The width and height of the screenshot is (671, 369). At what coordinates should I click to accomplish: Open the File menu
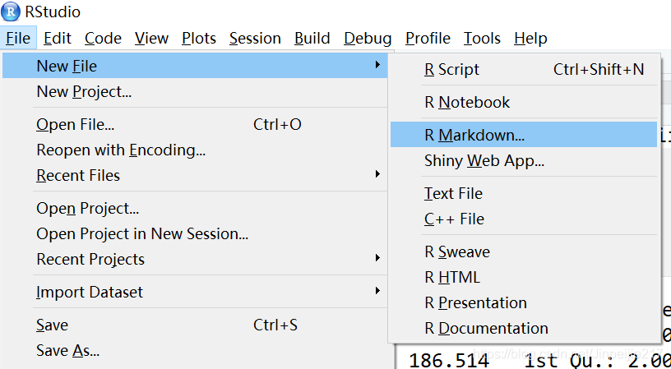[18, 38]
